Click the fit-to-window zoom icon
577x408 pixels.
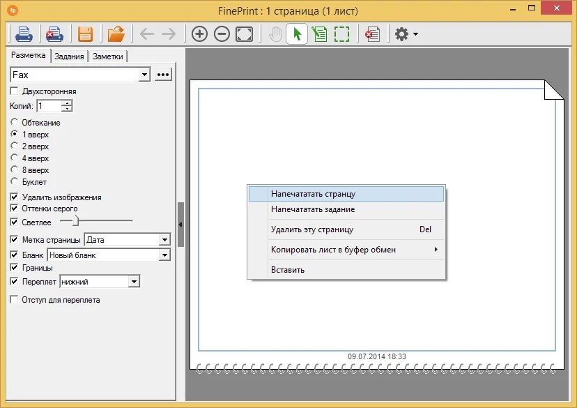coord(244,33)
